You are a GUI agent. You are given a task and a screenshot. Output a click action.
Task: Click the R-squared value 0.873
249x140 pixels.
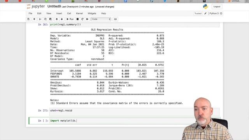(x=160, y=35)
